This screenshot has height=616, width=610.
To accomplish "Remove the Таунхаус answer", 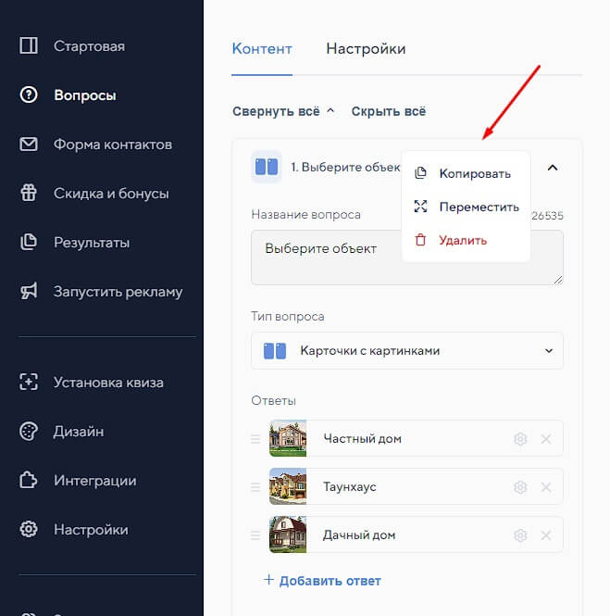I will click(x=546, y=487).
